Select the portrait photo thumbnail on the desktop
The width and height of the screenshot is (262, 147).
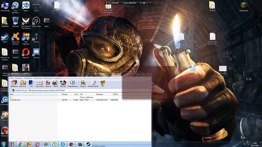coord(26,67)
